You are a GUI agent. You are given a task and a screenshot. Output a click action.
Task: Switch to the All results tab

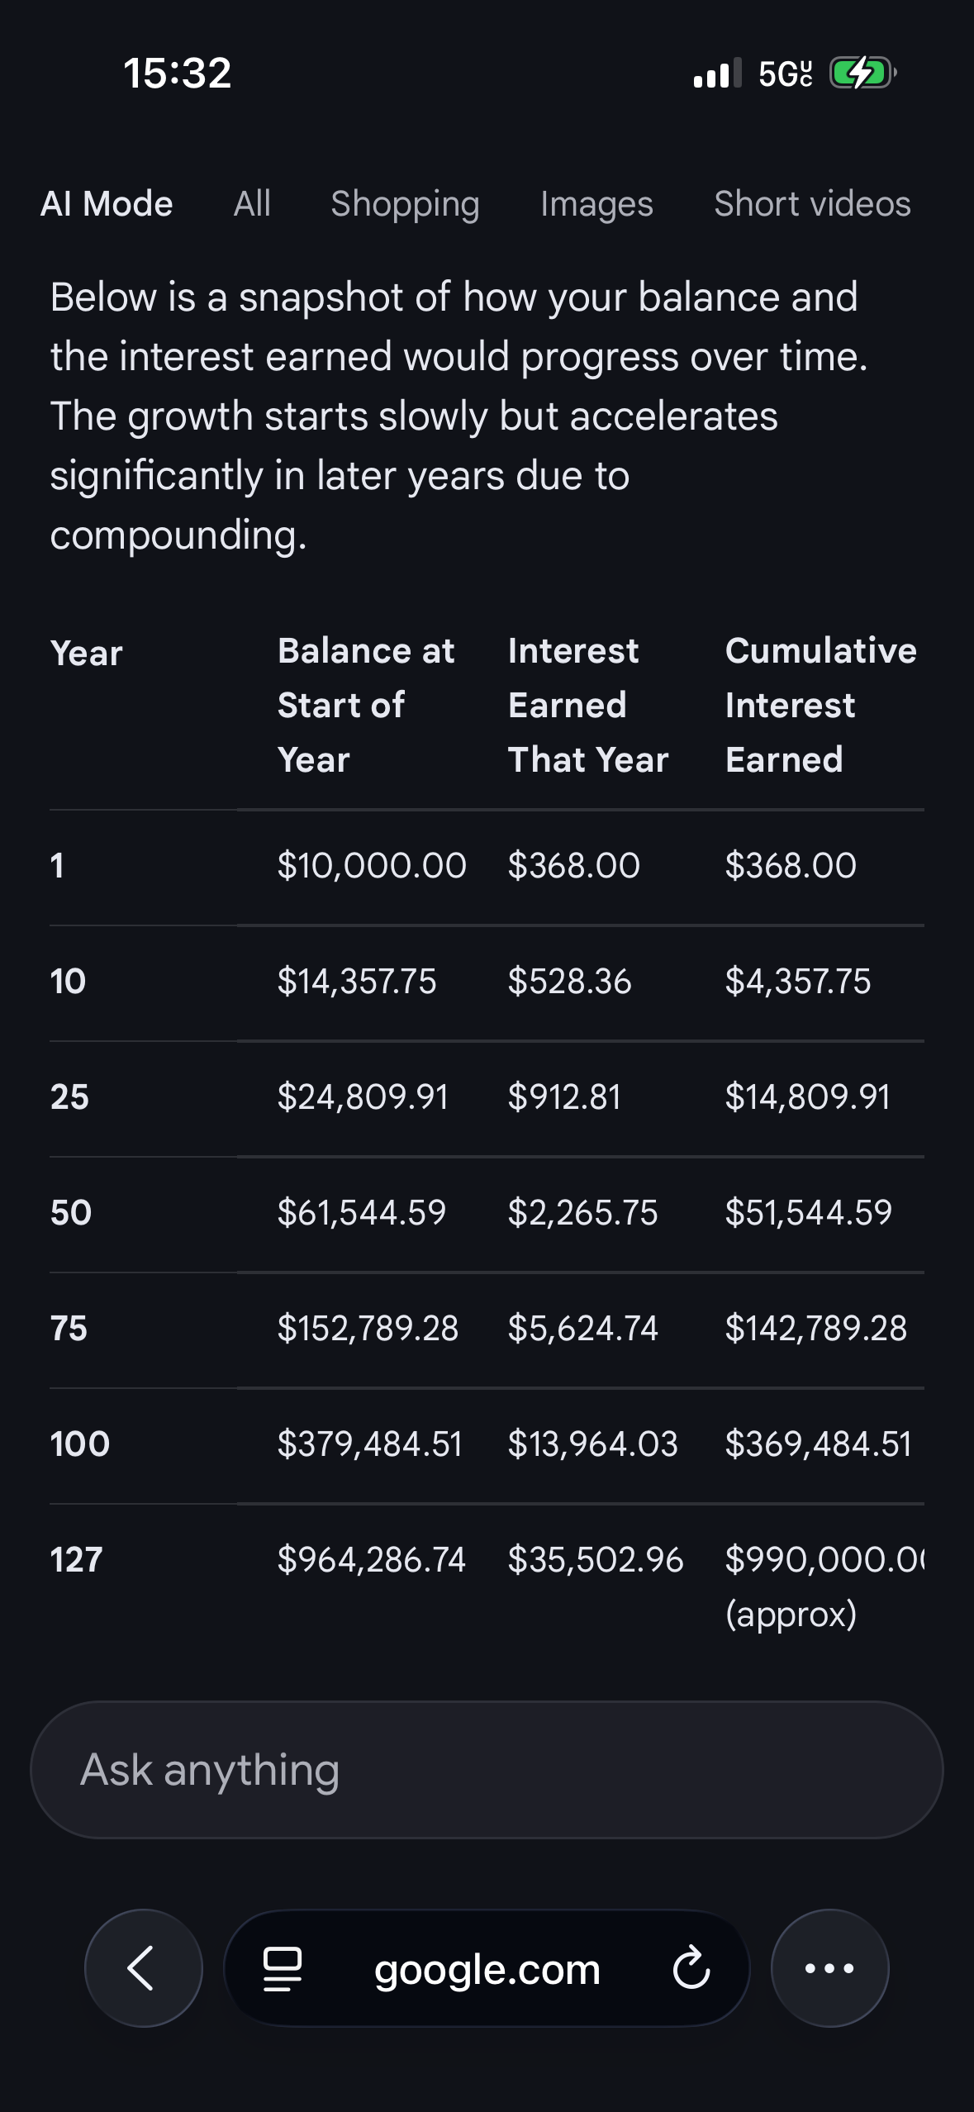click(x=252, y=203)
